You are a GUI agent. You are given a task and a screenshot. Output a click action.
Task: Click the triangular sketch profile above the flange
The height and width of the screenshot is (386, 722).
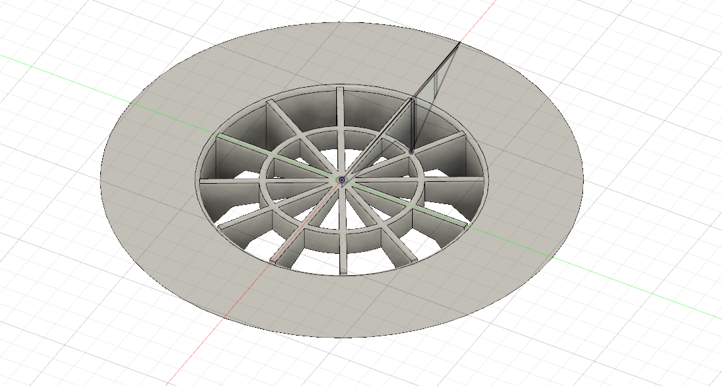(x=436, y=92)
